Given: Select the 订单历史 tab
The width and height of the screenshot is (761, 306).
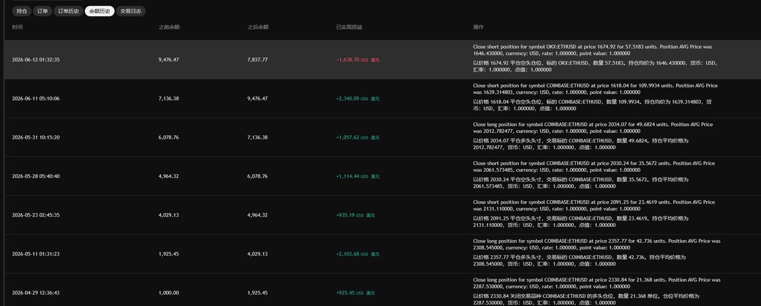Looking at the screenshot, I should (69, 11).
